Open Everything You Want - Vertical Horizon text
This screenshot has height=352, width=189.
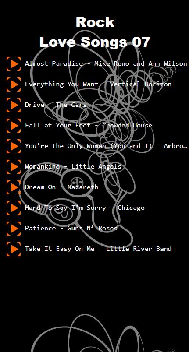point(98,84)
